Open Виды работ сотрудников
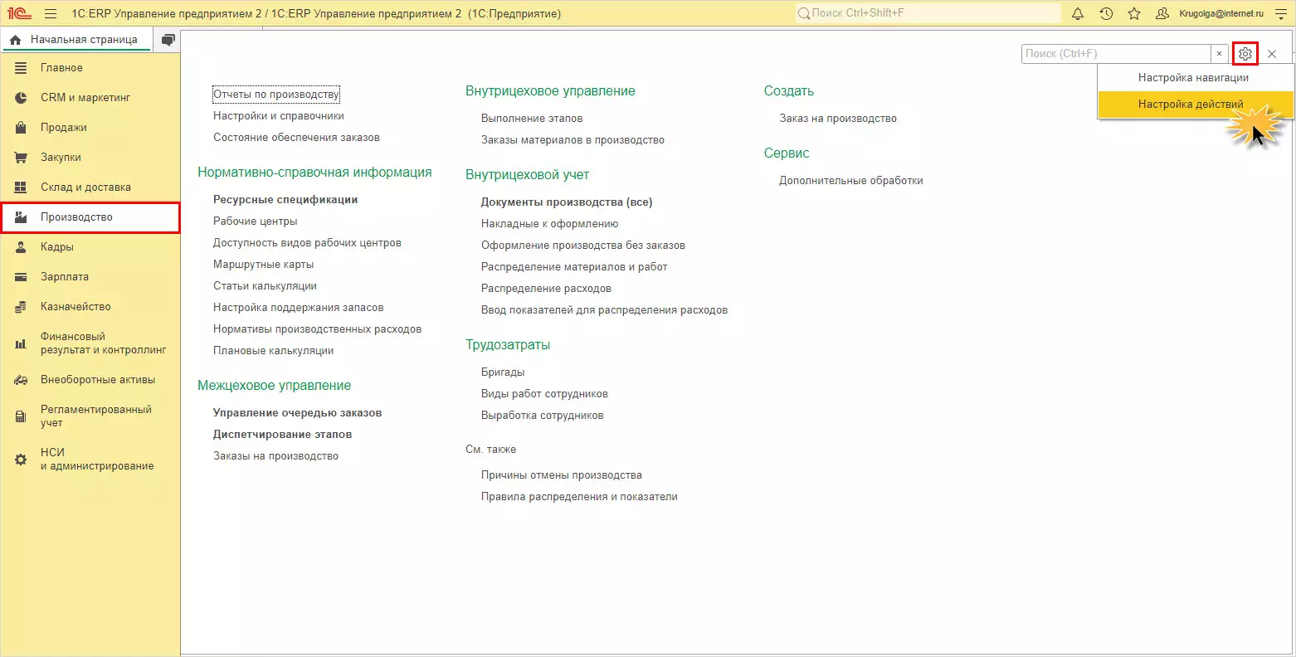The height and width of the screenshot is (657, 1296). pyautogui.click(x=544, y=394)
